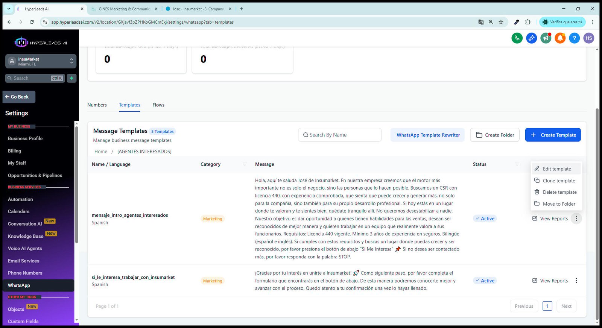Click the green phone dialer icon
The image size is (602, 328).
tap(517, 38)
